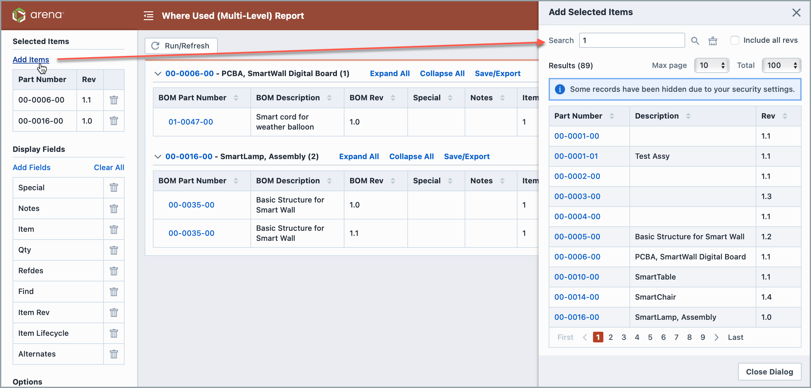This screenshot has height=388, width=811.
Task: Open 00-0035-00 row with rev 1.1
Action: pos(191,234)
